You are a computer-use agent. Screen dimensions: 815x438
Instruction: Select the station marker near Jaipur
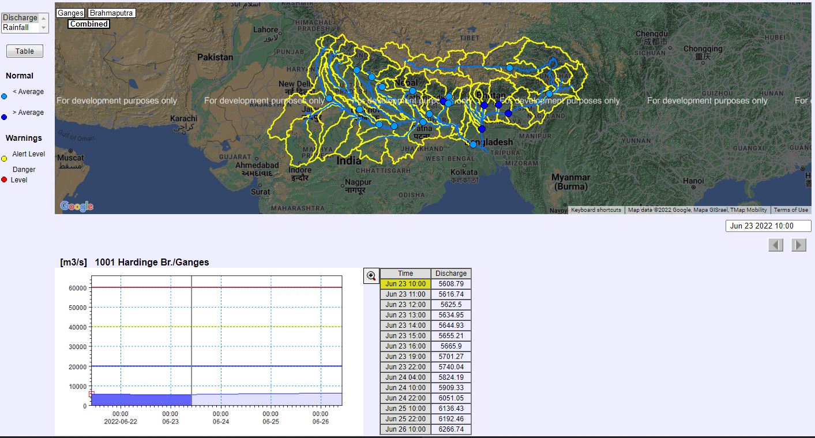[329, 98]
